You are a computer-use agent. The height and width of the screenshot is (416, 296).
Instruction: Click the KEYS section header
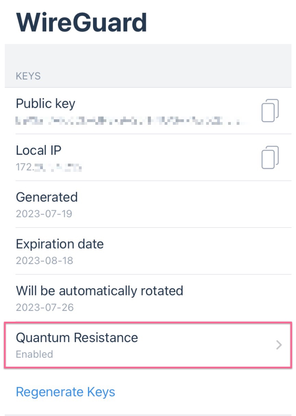[28, 76]
